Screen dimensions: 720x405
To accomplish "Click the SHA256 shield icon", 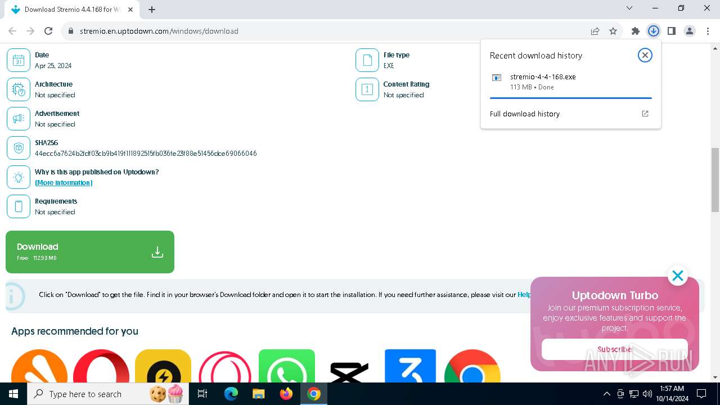I will click(x=19, y=148).
